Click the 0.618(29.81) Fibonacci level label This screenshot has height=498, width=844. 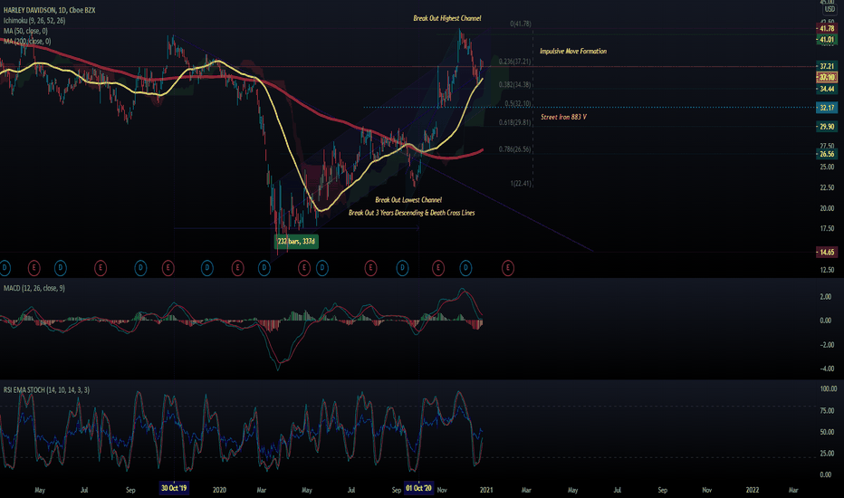pyautogui.click(x=514, y=122)
